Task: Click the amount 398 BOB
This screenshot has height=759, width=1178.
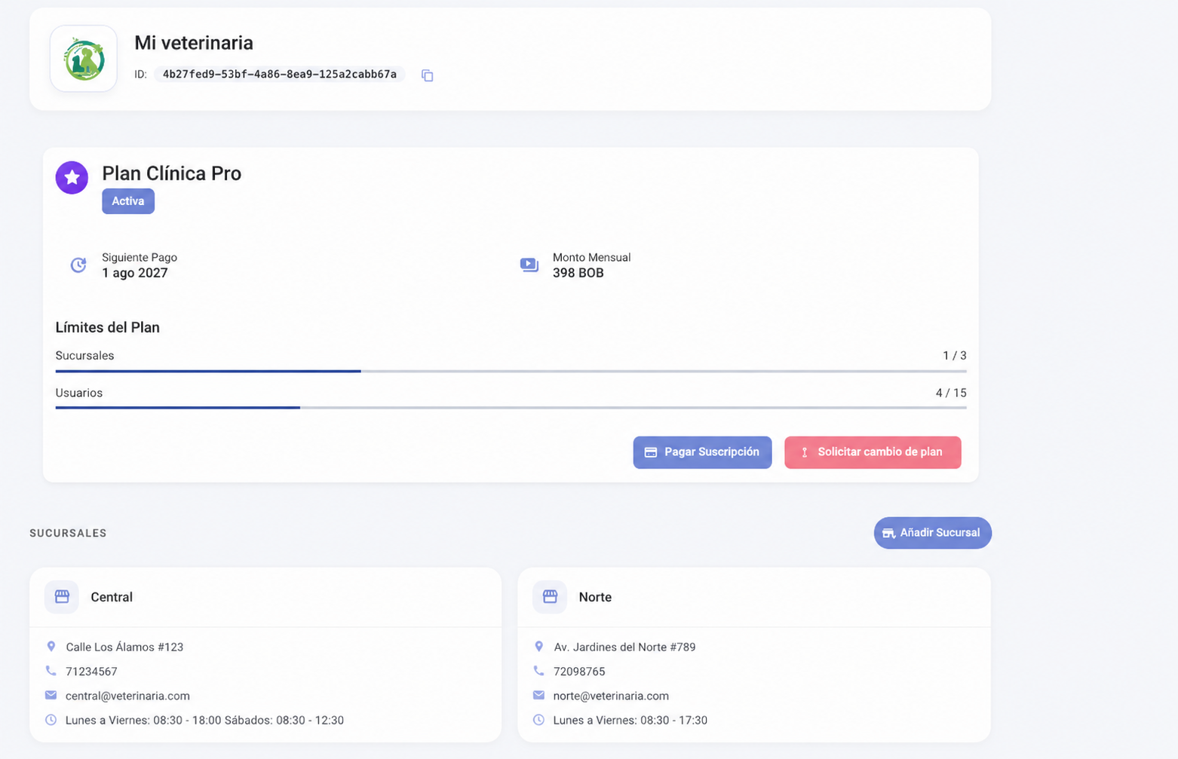Action: [578, 273]
